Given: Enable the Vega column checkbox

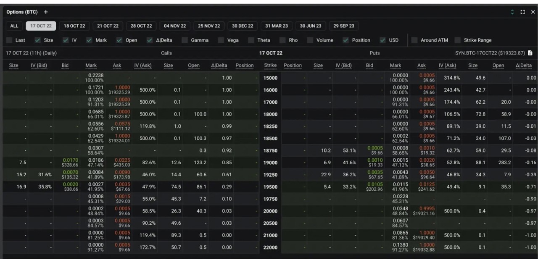Looking at the screenshot, I should coord(221,40).
